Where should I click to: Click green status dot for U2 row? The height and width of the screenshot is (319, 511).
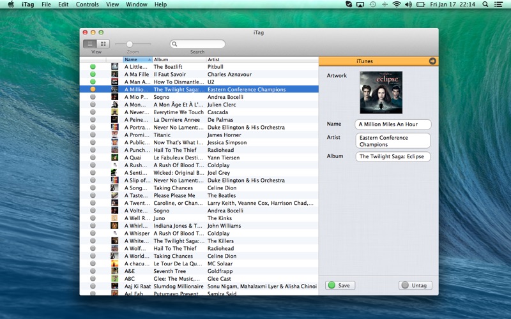point(93,82)
